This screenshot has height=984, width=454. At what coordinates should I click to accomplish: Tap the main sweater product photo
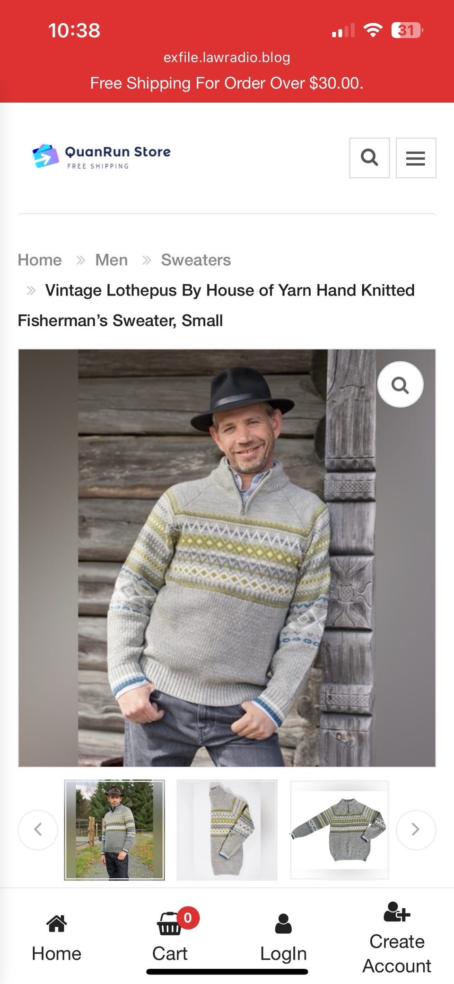point(227,558)
